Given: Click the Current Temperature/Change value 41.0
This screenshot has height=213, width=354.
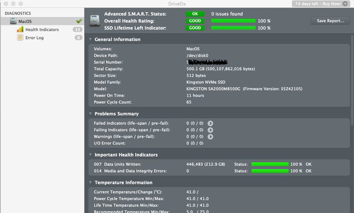Looking at the screenshot, I should pyautogui.click(x=192, y=192).
